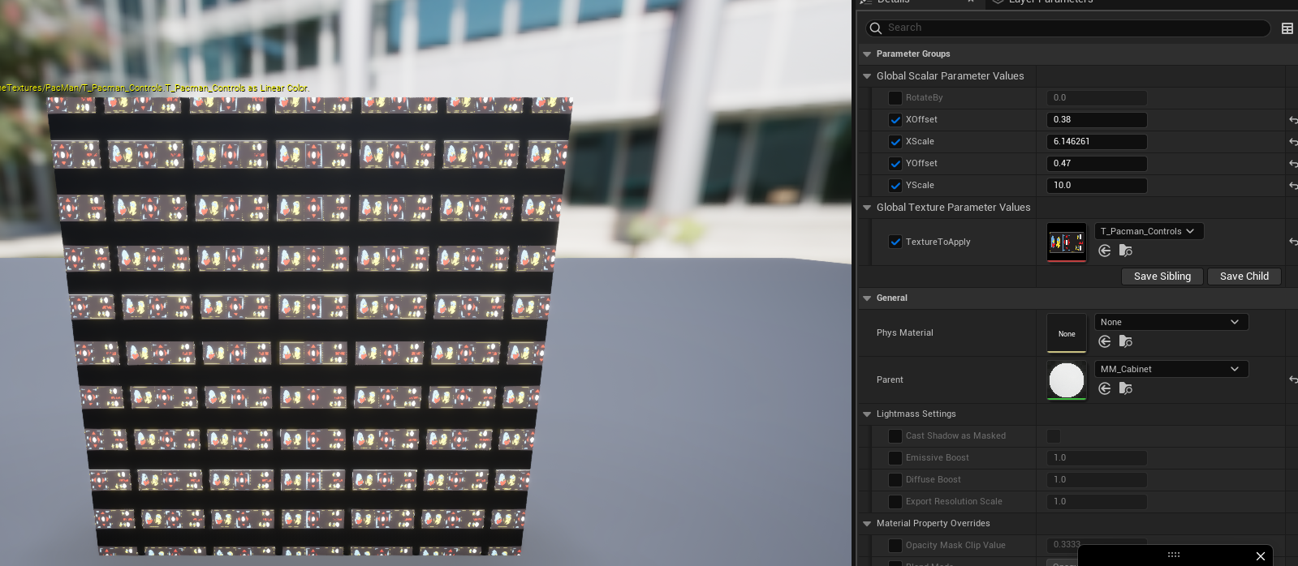Image resolution: width=1298 pixels, height=566 pixels.
Task: Click the RotateBy value field
Action: (1097, 98)
